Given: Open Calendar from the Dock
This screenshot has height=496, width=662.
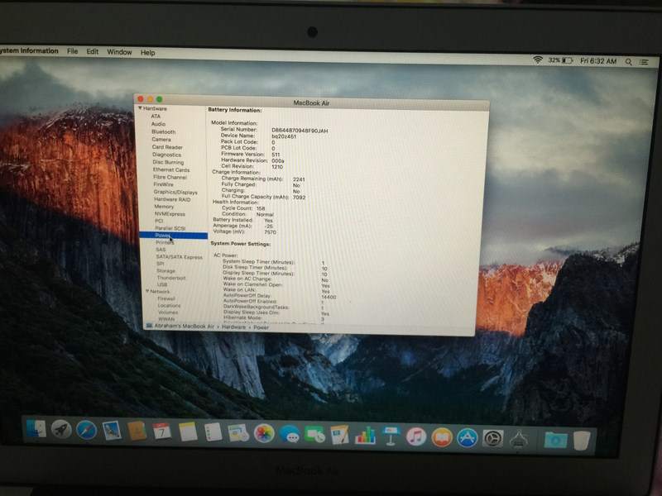Looking at the screenshot, I should tap(162, 432).
